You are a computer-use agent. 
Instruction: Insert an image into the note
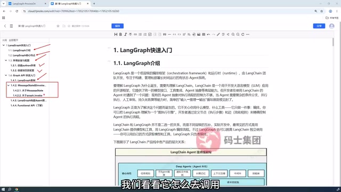tap(199, 34)
